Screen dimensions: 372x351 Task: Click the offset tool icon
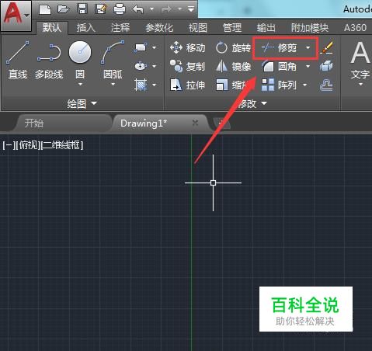click(x=326, y=85)
